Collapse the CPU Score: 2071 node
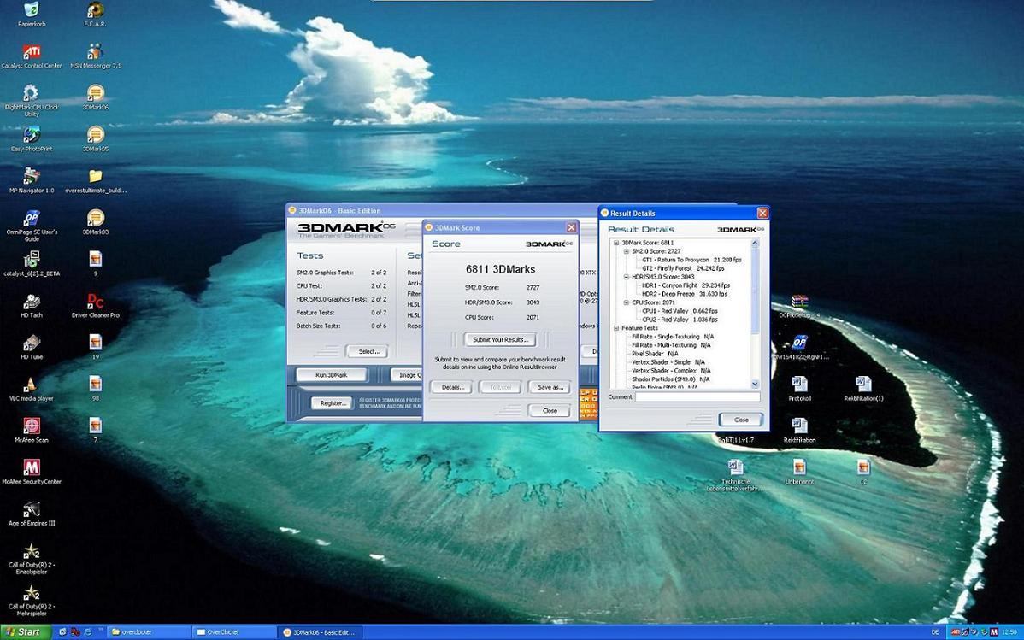 (627, 302)
